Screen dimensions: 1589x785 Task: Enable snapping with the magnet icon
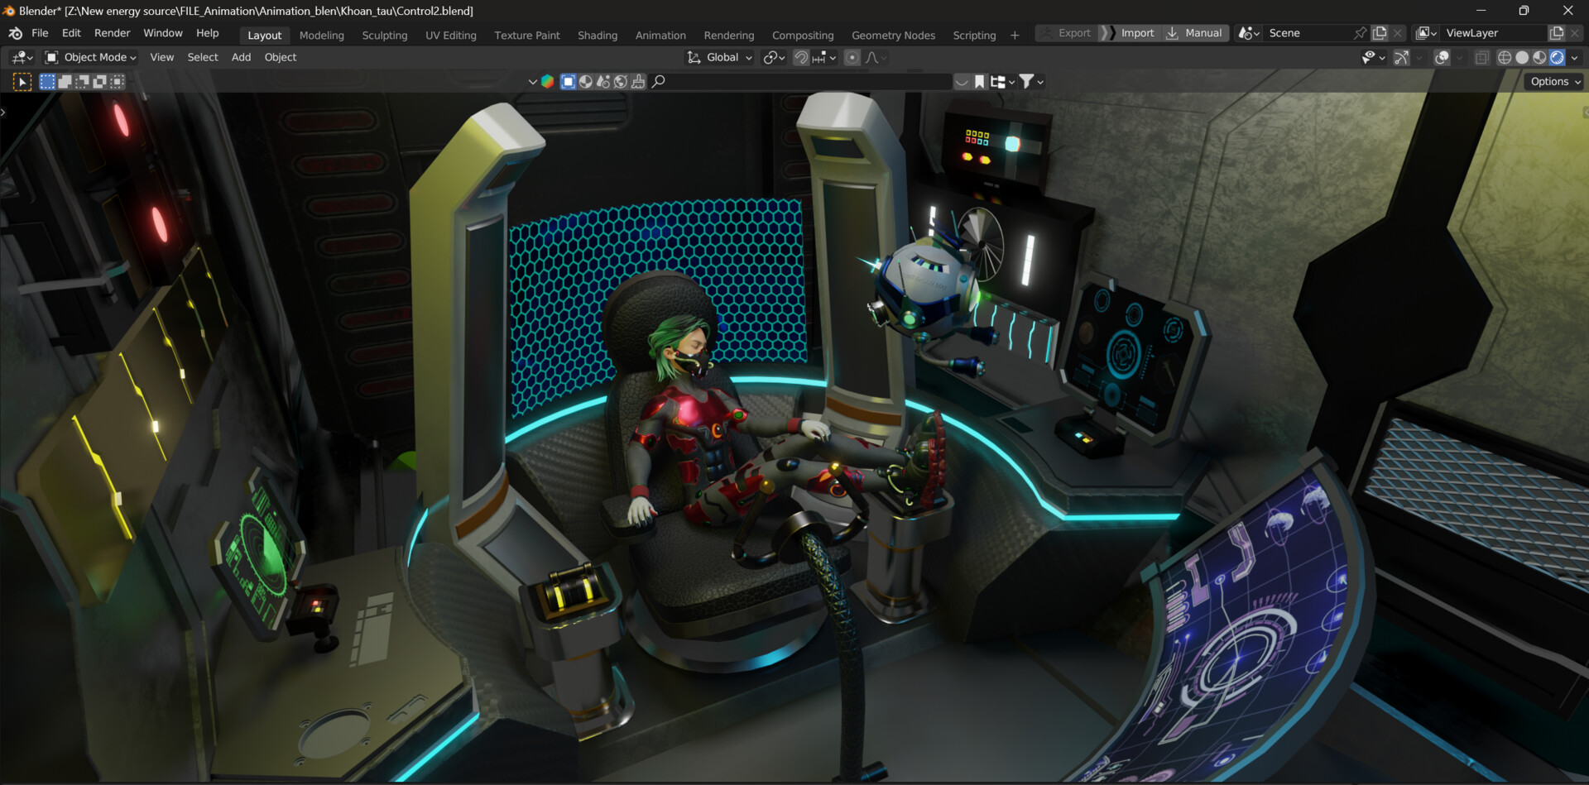tap(800, 57)
